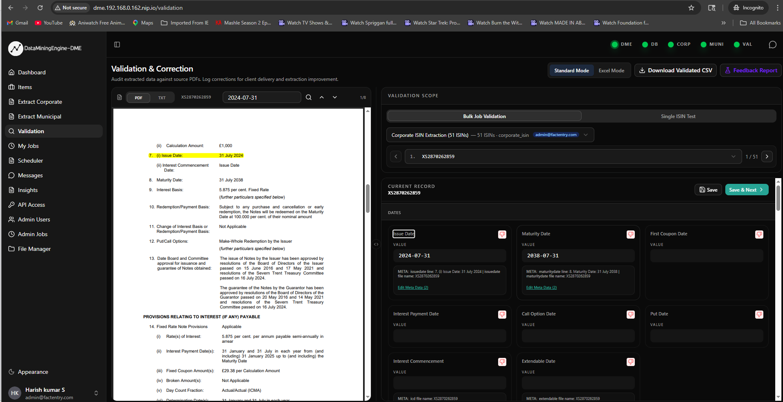The width and height of the screenshot is (783, 402).
Task: Select the Bulk Job Validation tab
Action: [x=484, y=116]
